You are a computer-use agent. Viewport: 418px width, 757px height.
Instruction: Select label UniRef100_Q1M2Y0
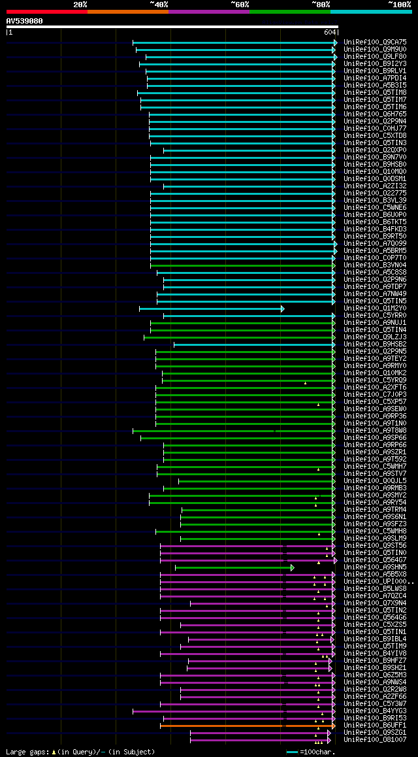pyautogui.click(x=375, y=309)
